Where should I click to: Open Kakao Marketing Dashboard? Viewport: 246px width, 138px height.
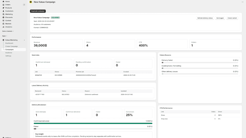pos(9,43)
